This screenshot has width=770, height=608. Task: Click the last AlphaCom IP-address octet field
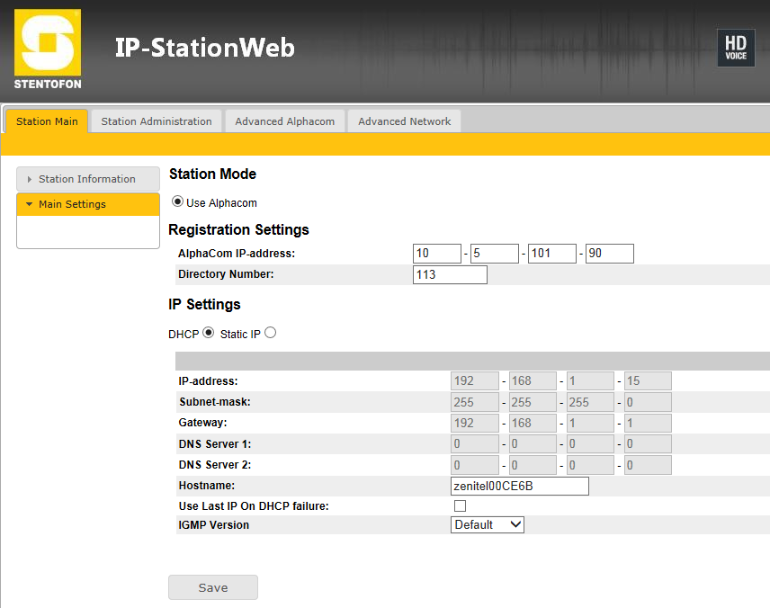[x=609, y=254]
